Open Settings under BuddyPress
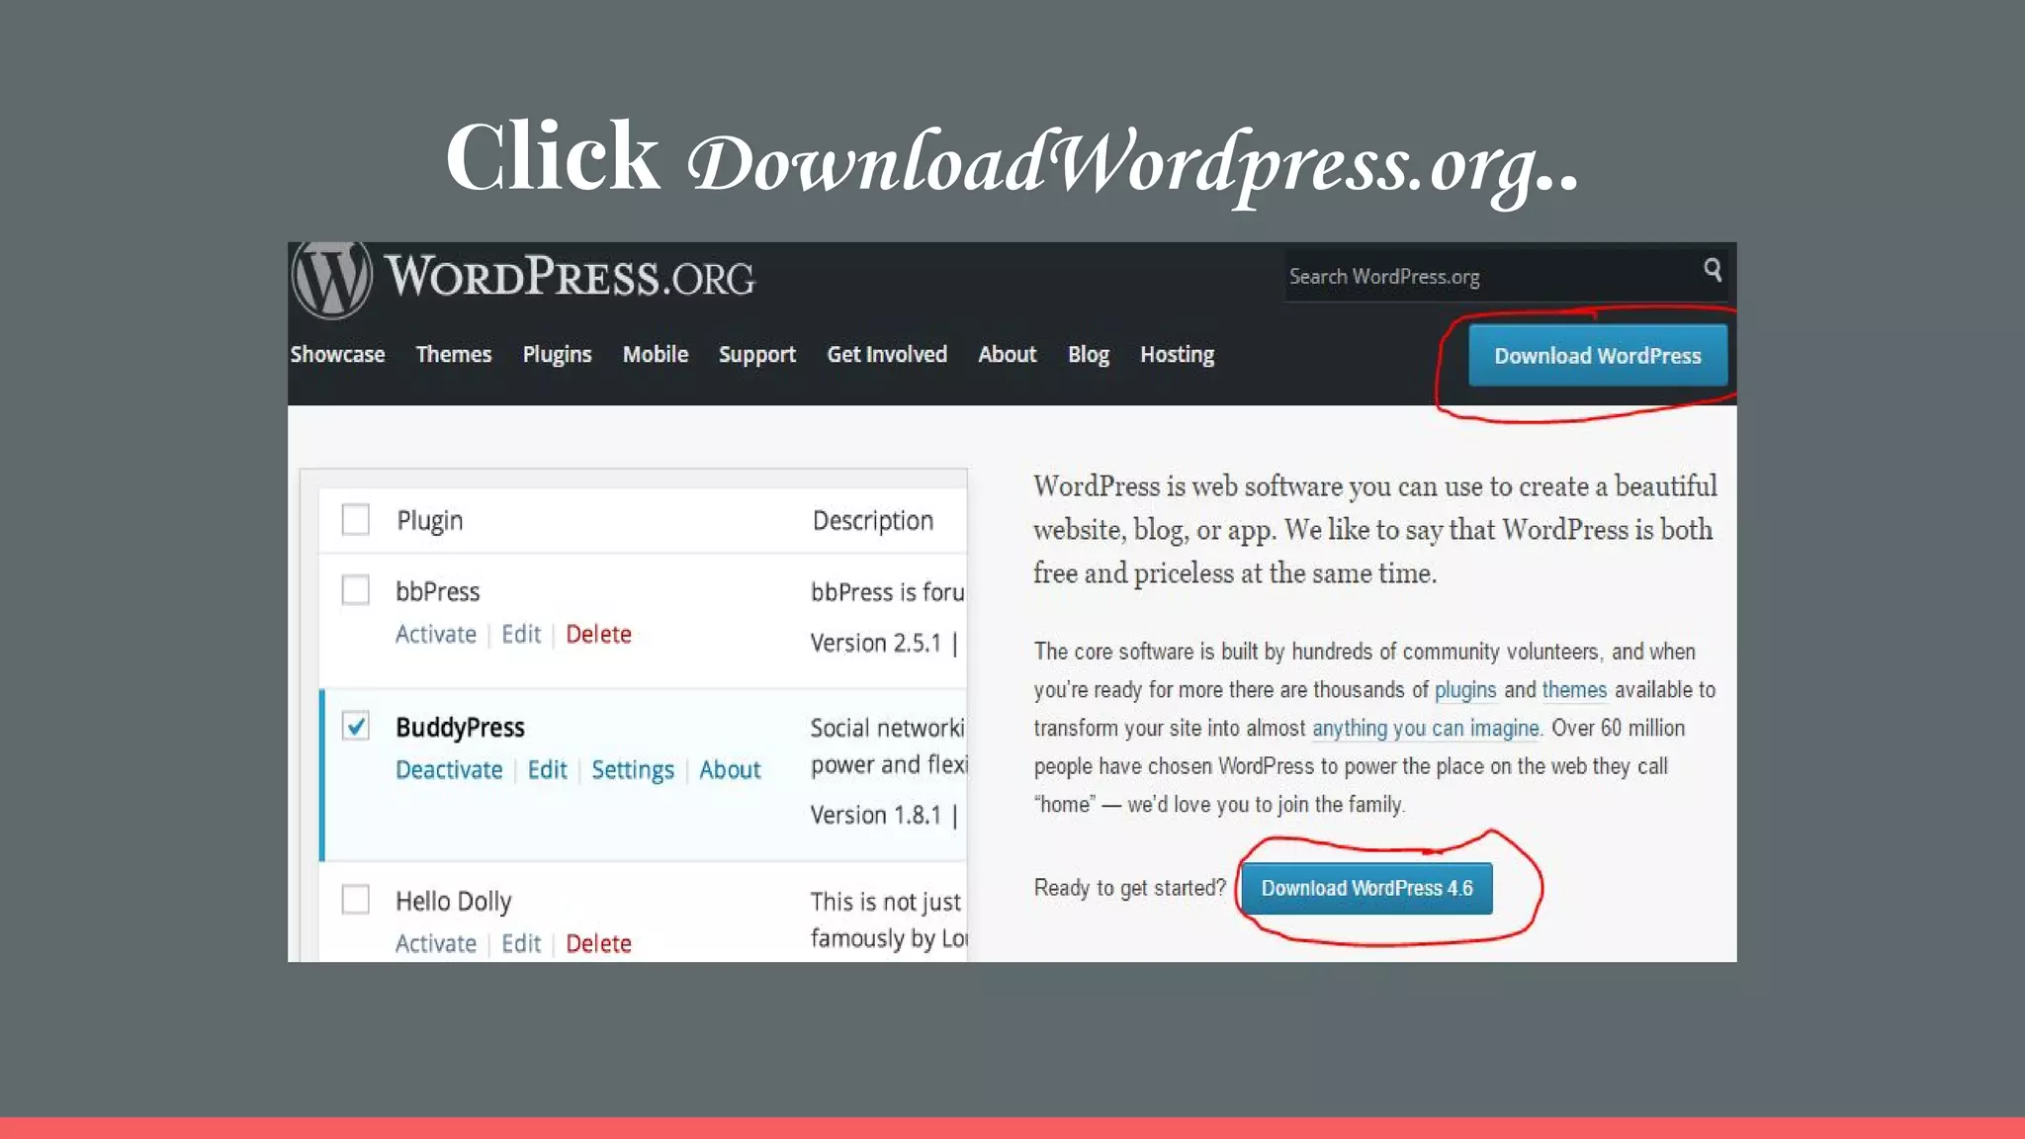The height and width of the screenshot is (1139, 2025). [x=633, y=769]
